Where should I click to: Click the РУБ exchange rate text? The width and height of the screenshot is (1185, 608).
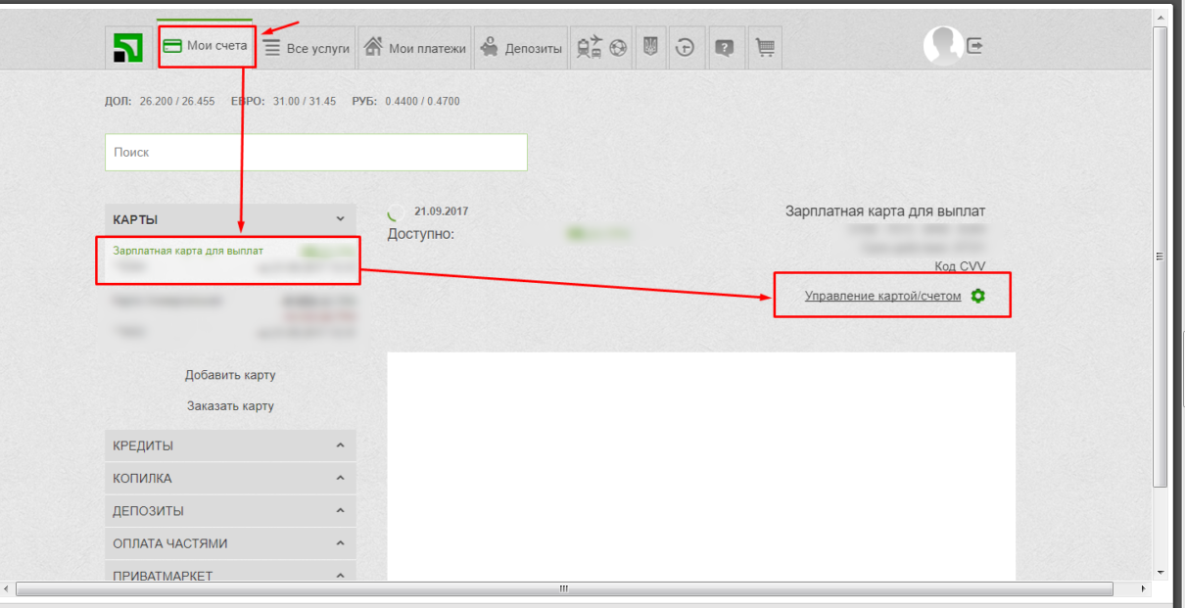(x=404, y=101)
